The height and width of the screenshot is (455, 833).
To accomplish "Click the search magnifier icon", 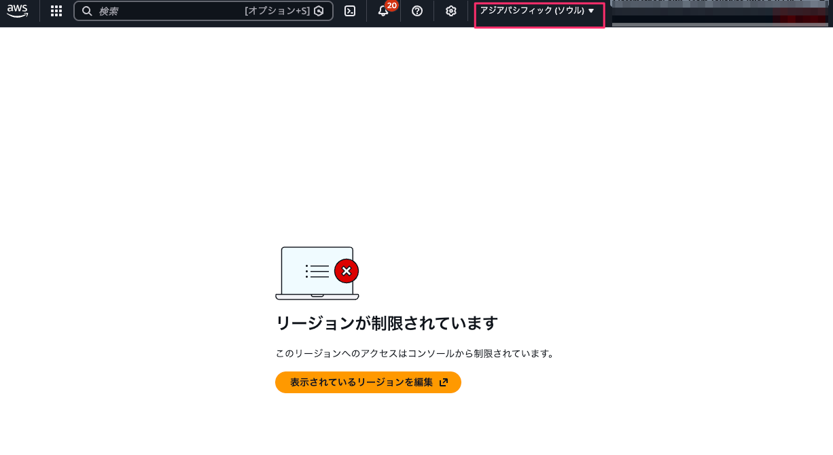I will click(86, 11).
